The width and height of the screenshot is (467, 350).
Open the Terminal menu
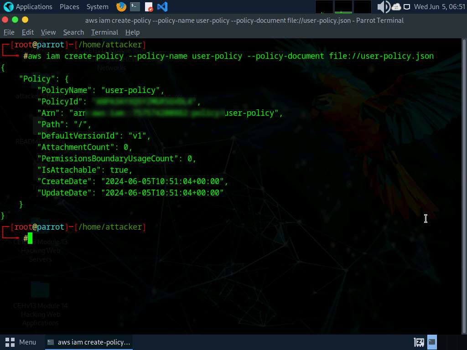coord(104,32)
